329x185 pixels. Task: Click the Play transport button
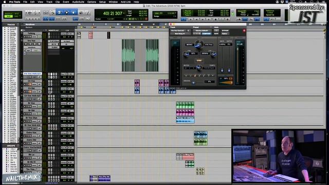pos(222,20)
